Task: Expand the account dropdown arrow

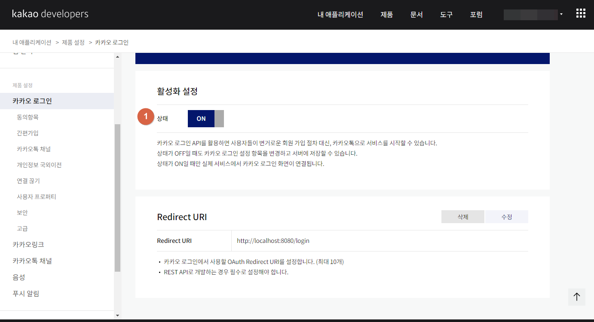Action: pos(561,14)
